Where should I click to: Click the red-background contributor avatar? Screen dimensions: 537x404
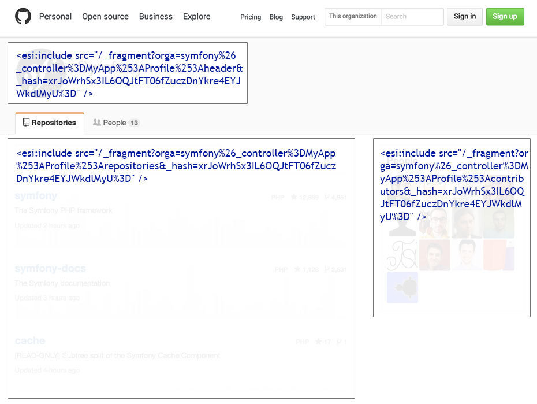pyautogui.click(x=435, y=255)
